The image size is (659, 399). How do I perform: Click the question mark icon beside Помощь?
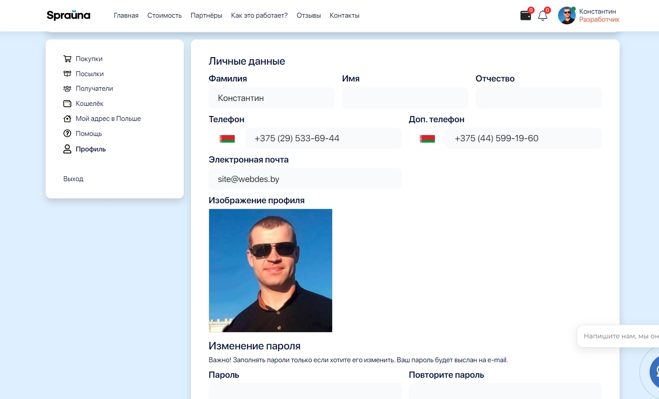click(x=67, y=134)
